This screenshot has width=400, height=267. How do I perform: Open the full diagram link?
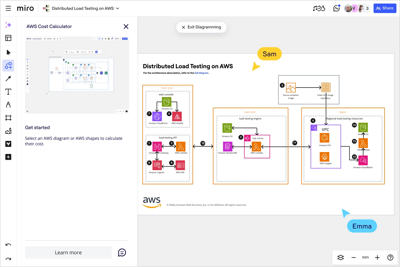point(202,73)
